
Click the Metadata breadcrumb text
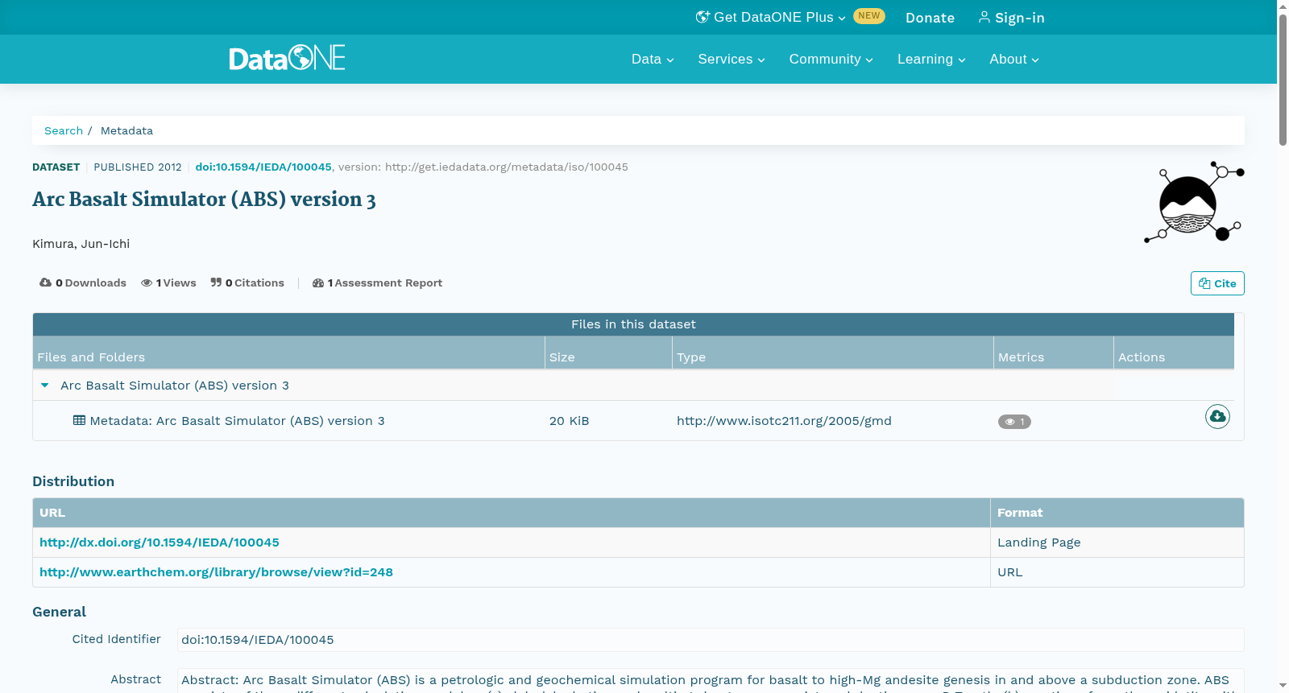tap(126, 130)
